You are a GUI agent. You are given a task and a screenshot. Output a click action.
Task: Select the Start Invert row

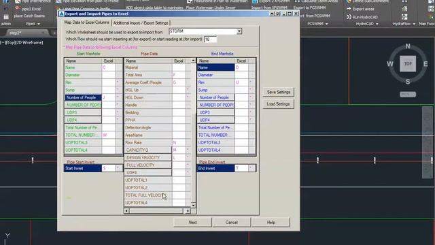click(83, 168)
